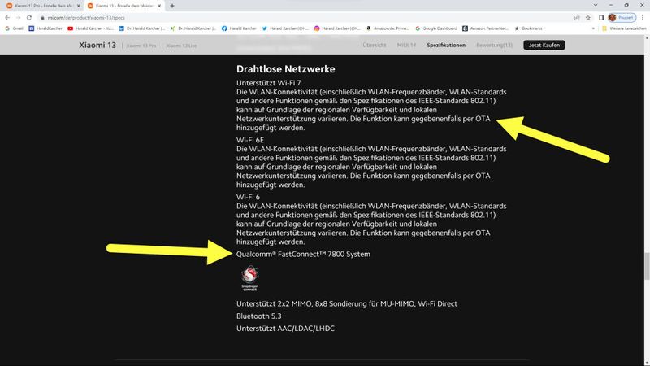Screen dimensions: 650x366
Task: Open the Bookmarks star folder
Action: click(529, 28)
